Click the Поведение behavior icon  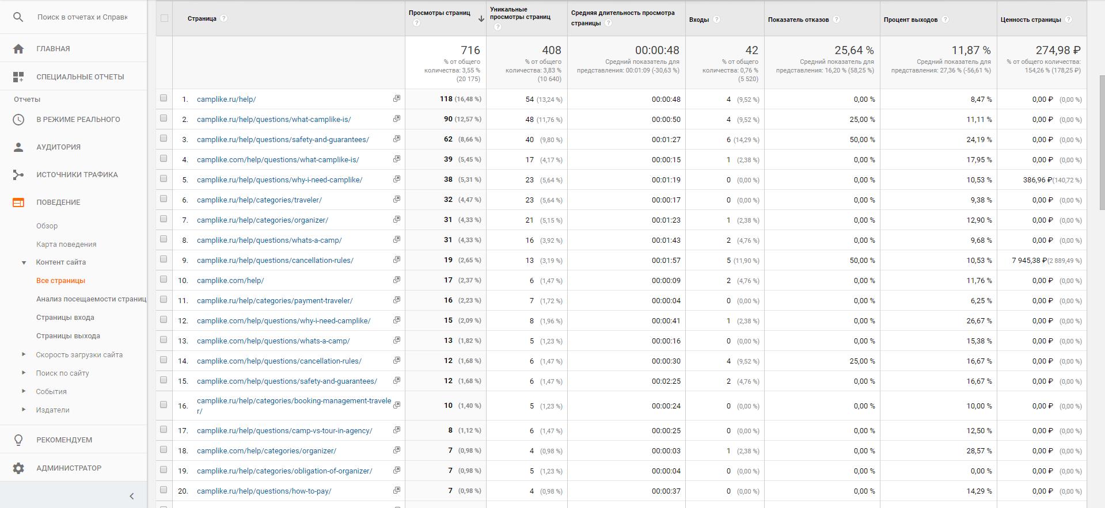tap(18, 203)
